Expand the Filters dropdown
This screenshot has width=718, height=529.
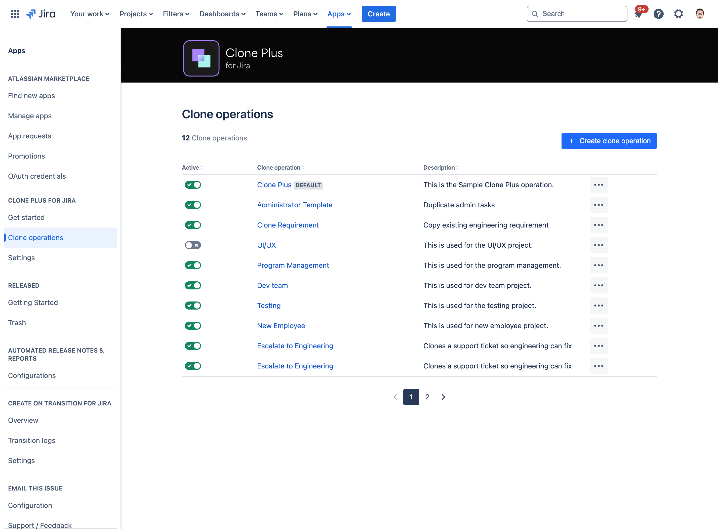(176, 14)
